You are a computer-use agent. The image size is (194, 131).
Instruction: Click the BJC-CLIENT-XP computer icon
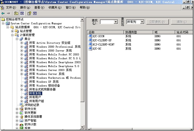[x=90, y=40]
